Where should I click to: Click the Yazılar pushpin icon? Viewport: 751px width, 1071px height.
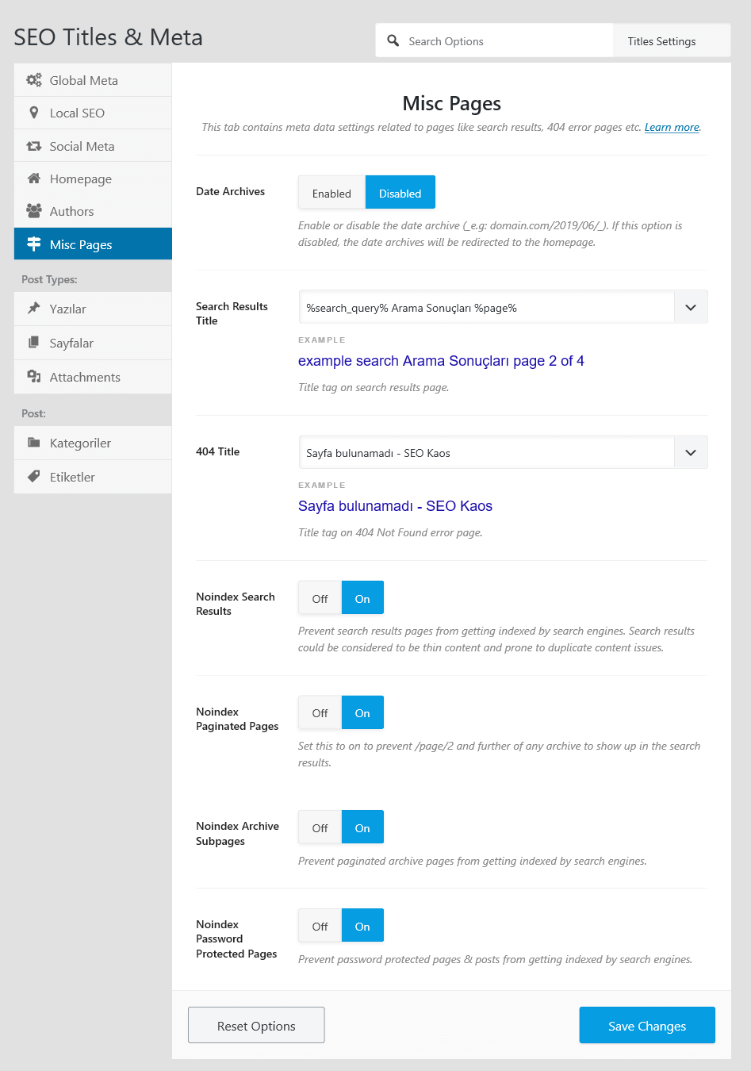34,309
